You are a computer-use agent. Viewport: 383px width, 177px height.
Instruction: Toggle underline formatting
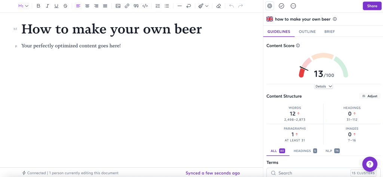pos(56,6)
